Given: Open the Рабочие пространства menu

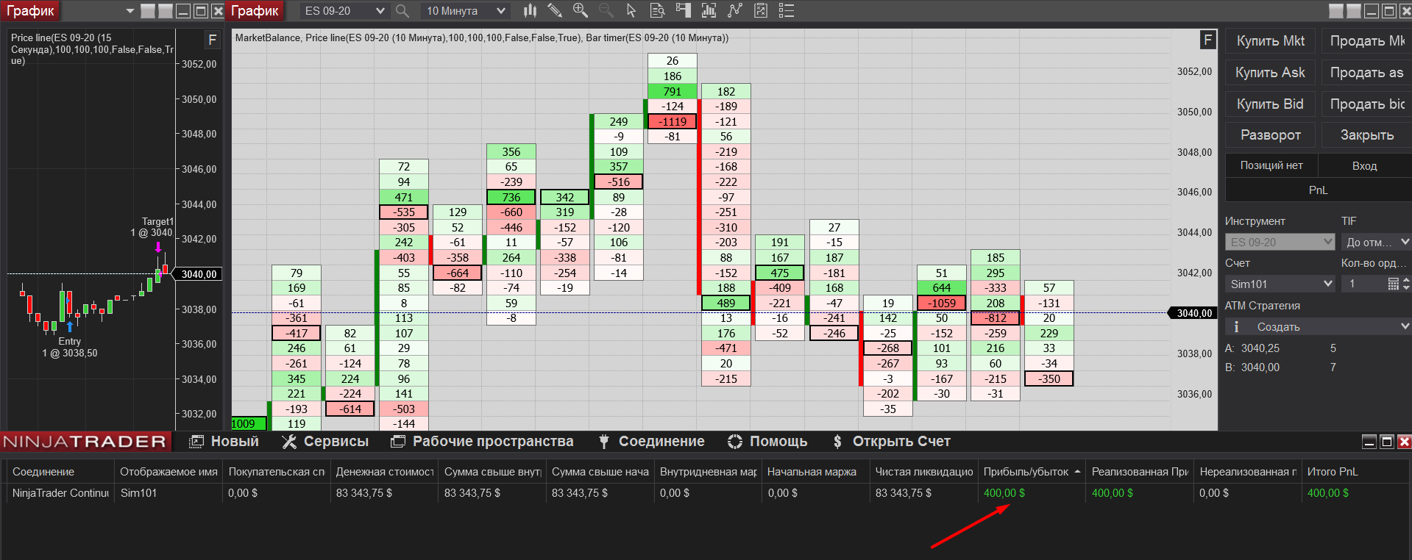Looking at the screenshot, I should coord(482,442).
